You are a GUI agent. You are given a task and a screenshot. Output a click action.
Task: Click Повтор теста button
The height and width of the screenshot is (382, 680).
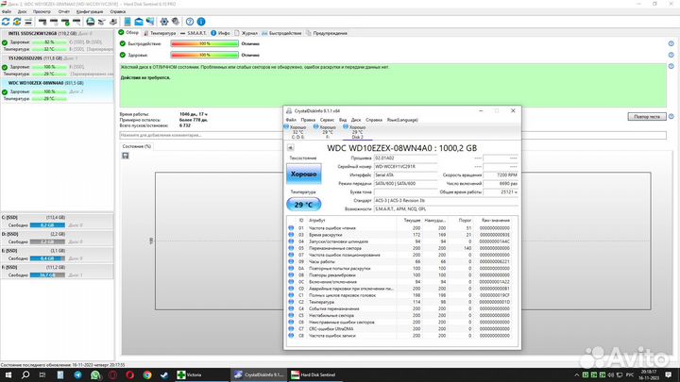click(x=647, y=117)
